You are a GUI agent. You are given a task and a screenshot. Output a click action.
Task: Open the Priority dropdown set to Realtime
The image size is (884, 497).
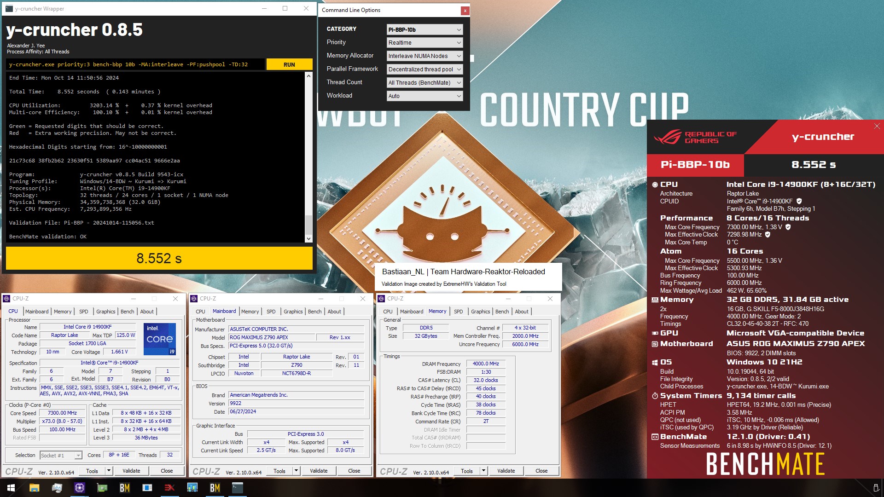click(x=425, y=43)
